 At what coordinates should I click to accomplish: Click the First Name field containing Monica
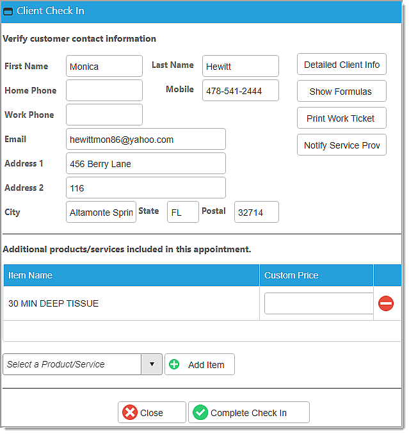click(x=104, y=66)
